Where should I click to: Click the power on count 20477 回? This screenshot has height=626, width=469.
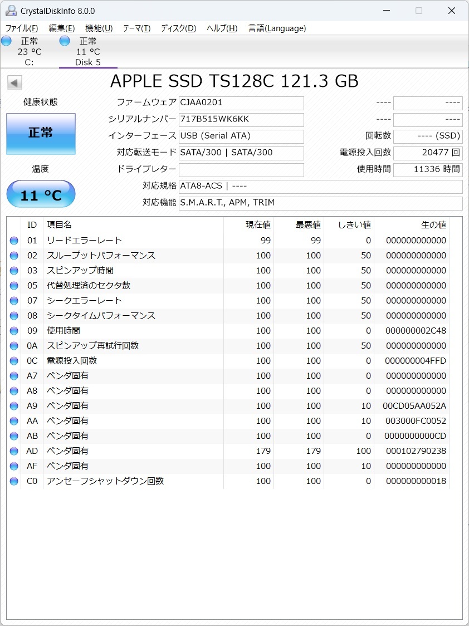point(428,153)
